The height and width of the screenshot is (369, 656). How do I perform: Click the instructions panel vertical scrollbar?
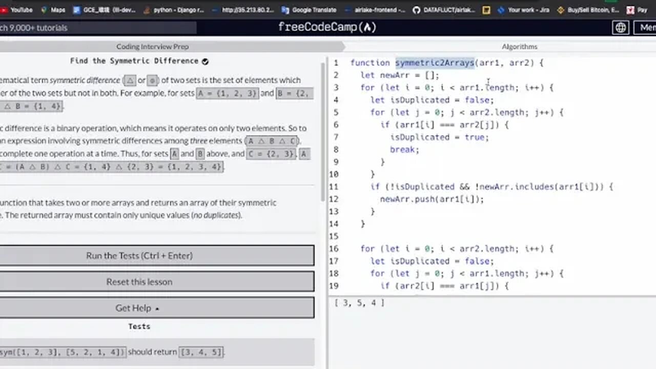[323, 132]
